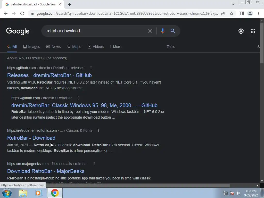The width and height of the screenshot is (264, 198).
Task: Start voice search with the microphone
Action: pos(162,31)
